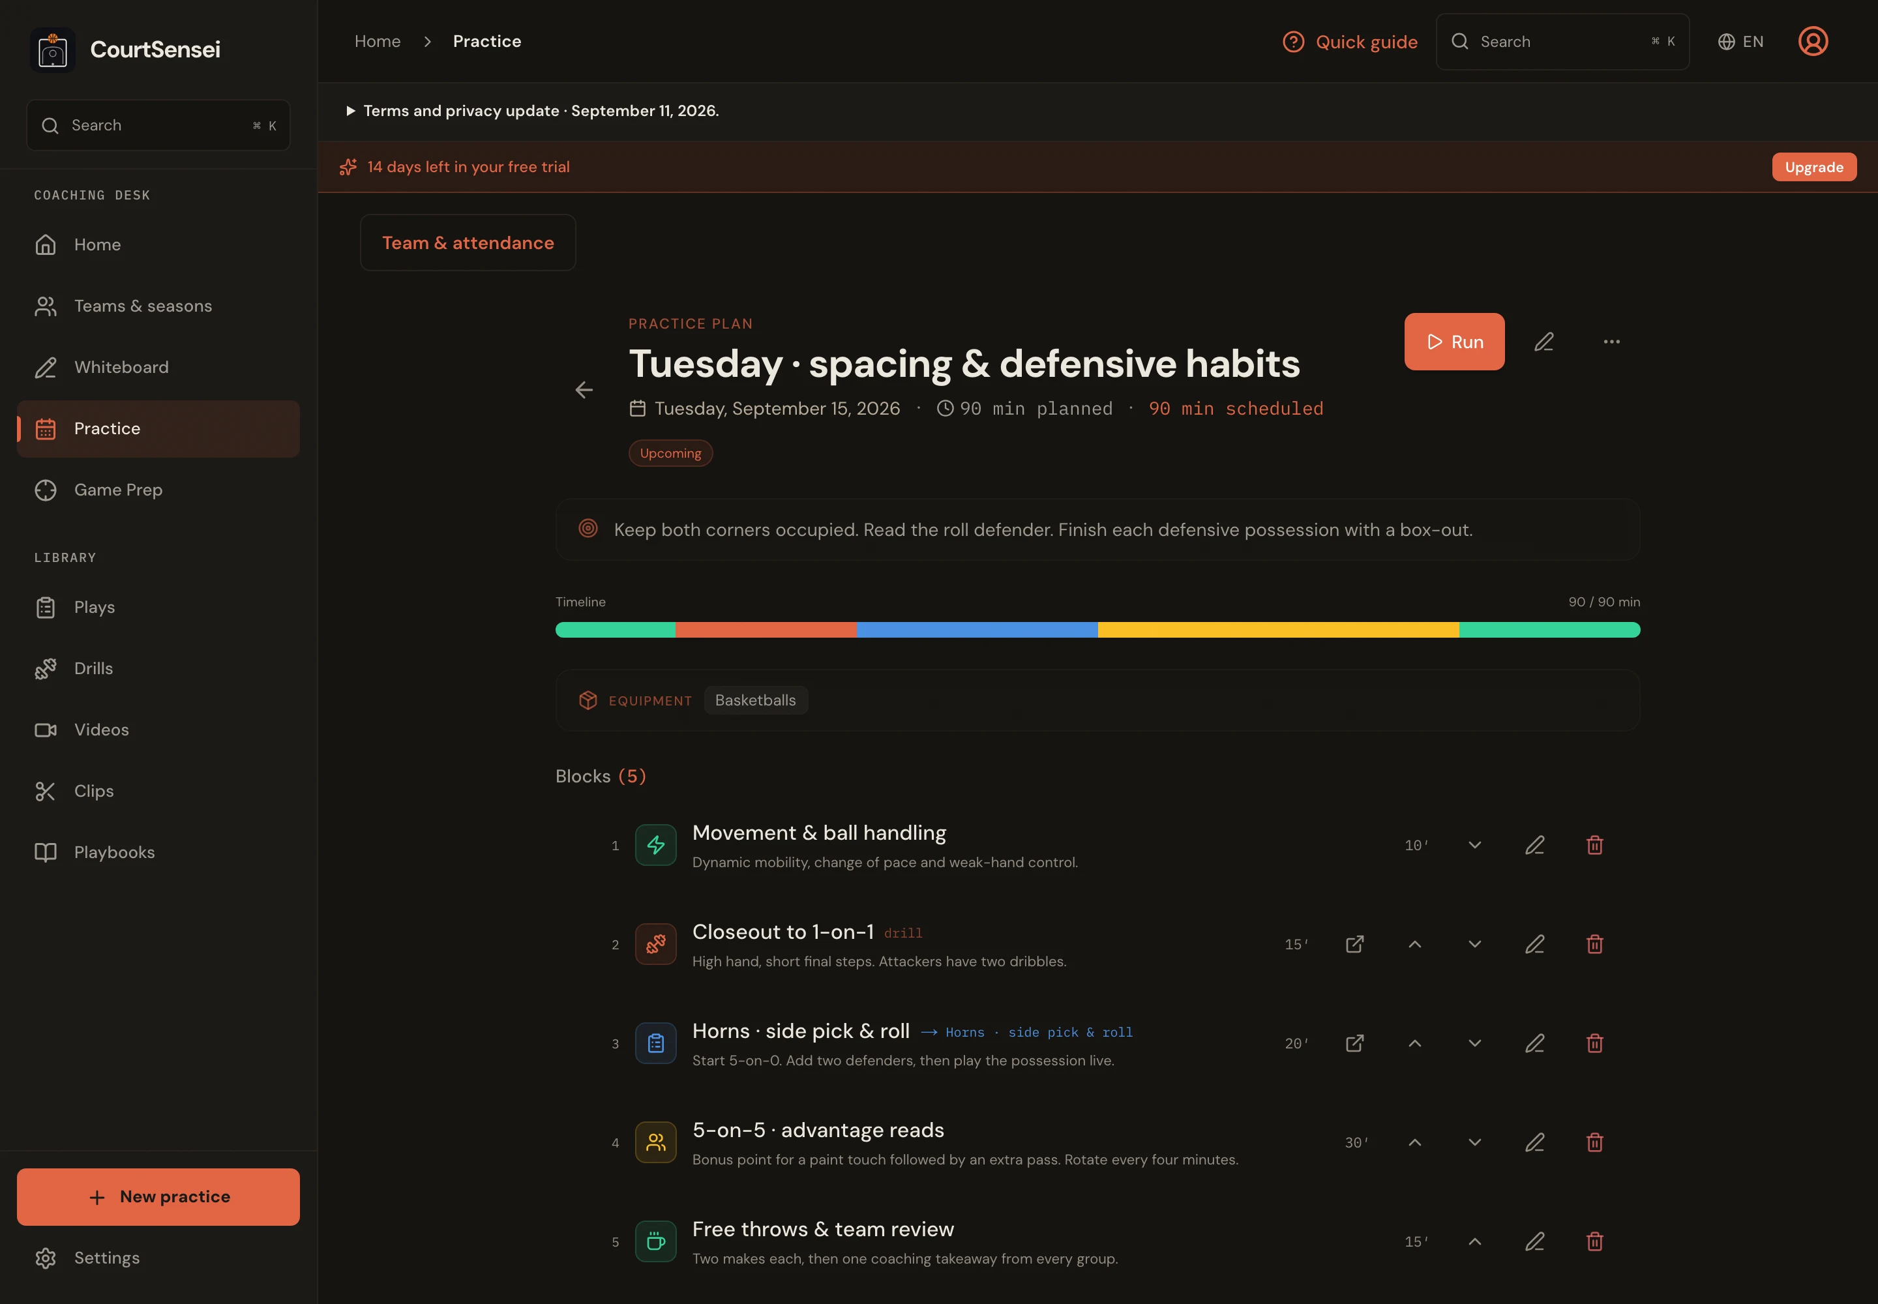Move Closeout to 1-on-1 block up
Image resolution: width=1878 pixels, height=1304 pixels.
(x=1414, y=943)
